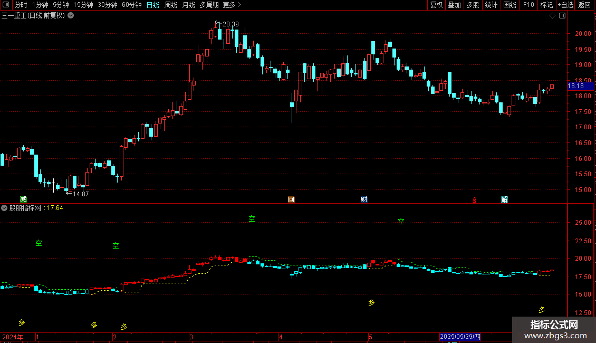Open the 减 (reduction) event marker
The height and width of the screenshot is (343, 596).
(x=23, y=199)
